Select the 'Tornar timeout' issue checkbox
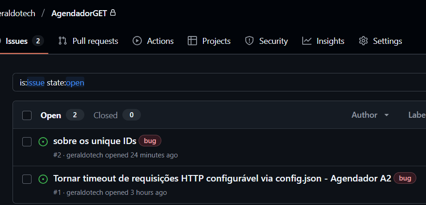This screenshot has width=426, height=205. pos(26,179)
